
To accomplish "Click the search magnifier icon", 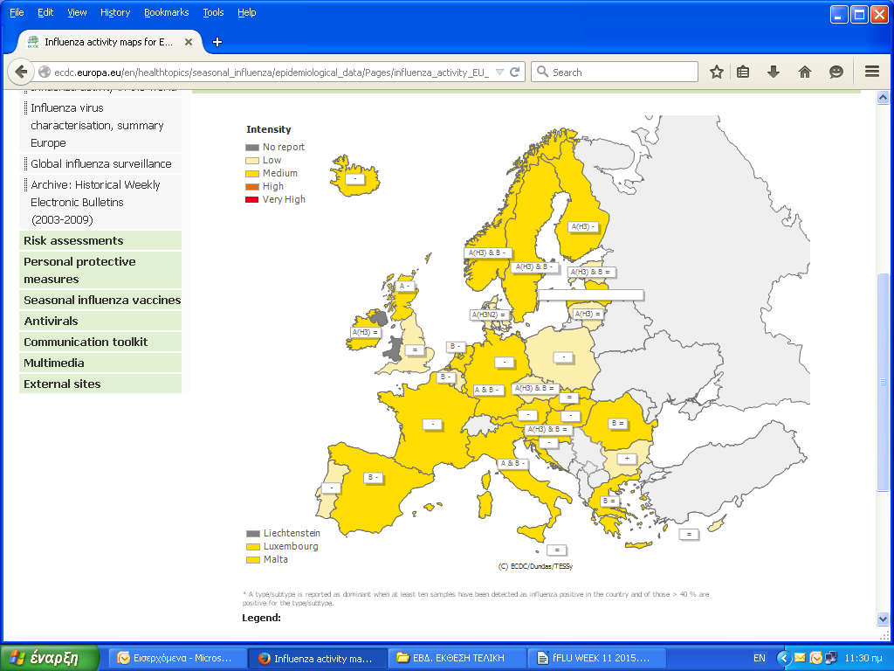I will [x=543, y=72].
